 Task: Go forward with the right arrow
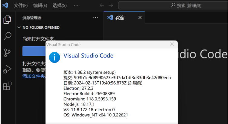pos(111,5)
